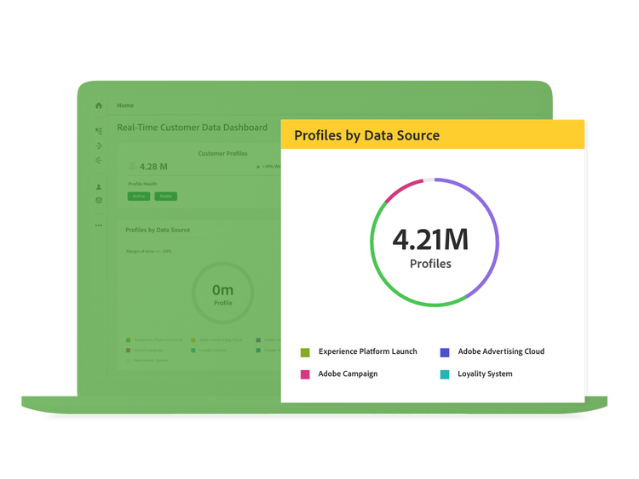Go to the Home breadcrumb
Viewport: 639px width, 479px height.
coord(125,105)
